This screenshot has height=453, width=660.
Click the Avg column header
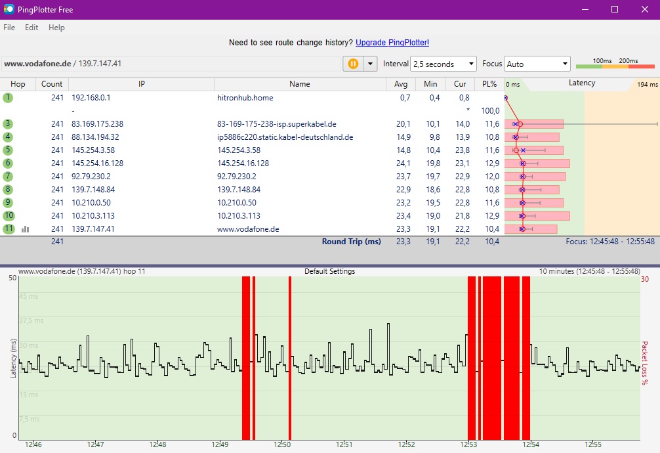(401, 84)
